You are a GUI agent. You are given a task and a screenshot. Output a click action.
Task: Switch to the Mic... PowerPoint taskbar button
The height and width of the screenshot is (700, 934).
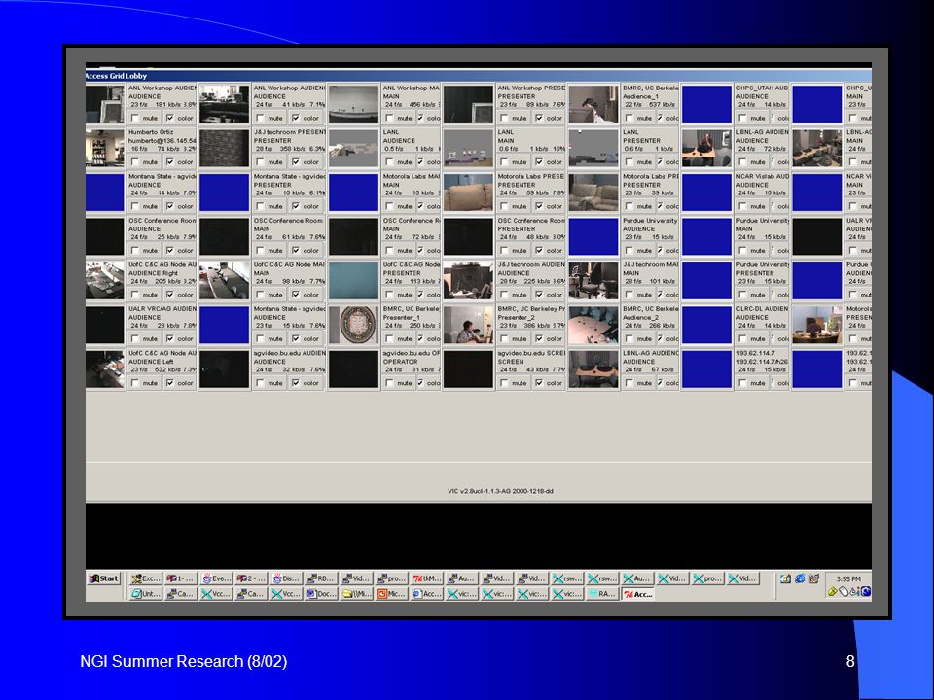pos(391,594)
